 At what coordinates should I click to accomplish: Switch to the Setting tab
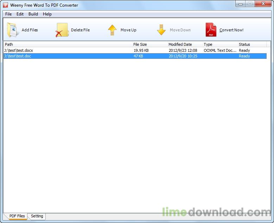pyautogui.click(x=37, y=216)
